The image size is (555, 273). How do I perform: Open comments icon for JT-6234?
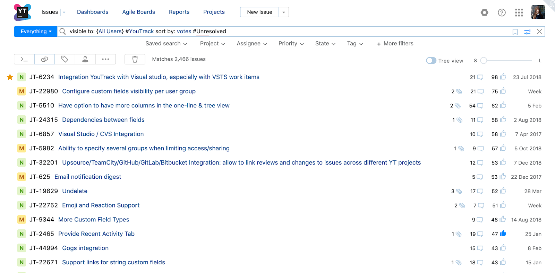click(x=480, y=77)
